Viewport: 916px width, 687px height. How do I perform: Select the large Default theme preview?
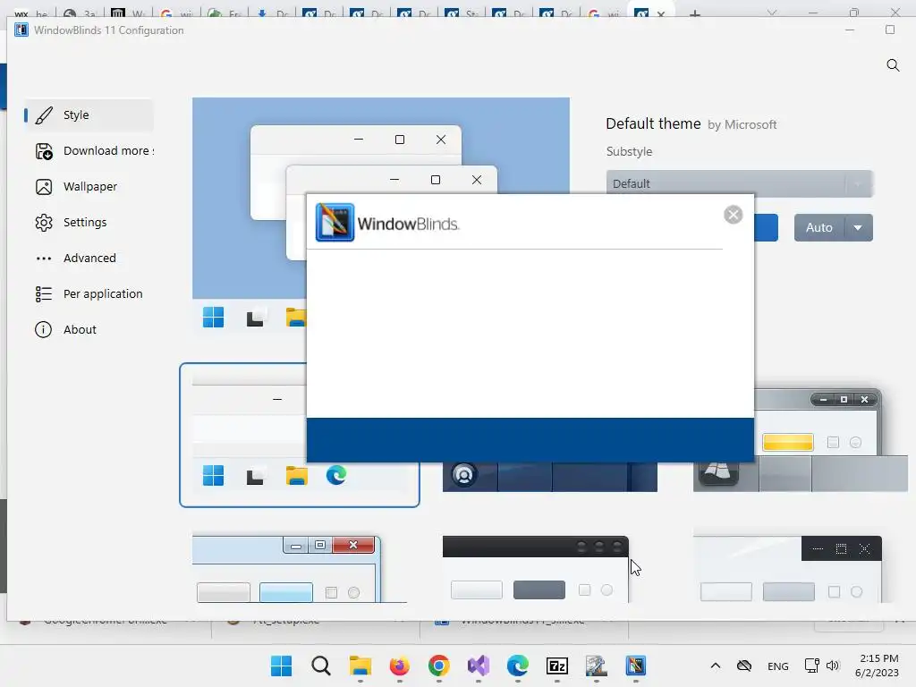tap(381, 215)
